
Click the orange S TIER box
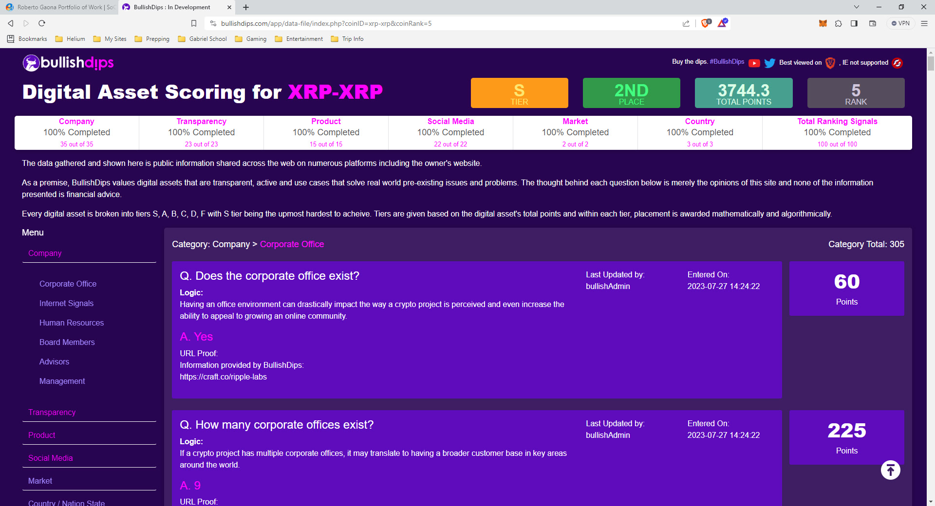click(x=519, y=93)
